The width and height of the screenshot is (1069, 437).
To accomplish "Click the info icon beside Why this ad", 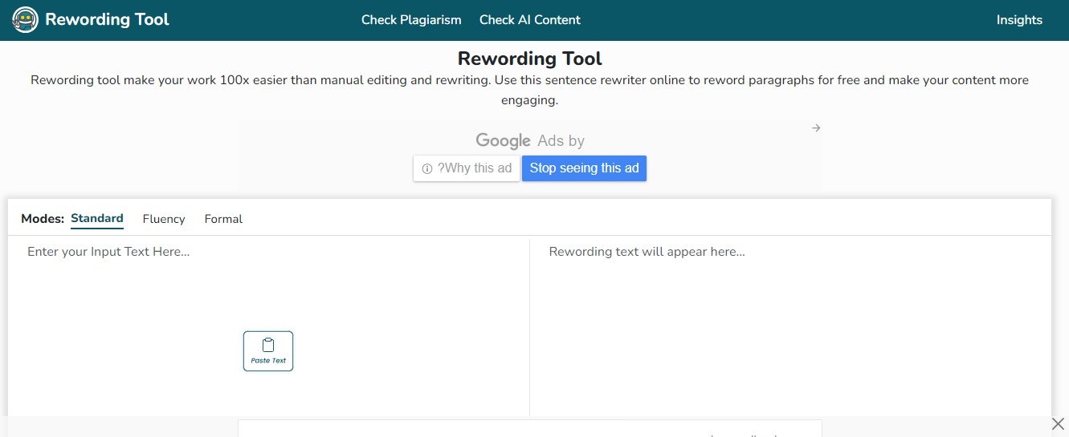I will point(427,169).
